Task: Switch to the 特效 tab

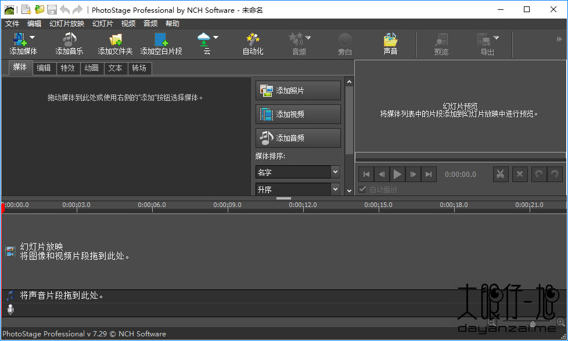Action: point(68,68)
